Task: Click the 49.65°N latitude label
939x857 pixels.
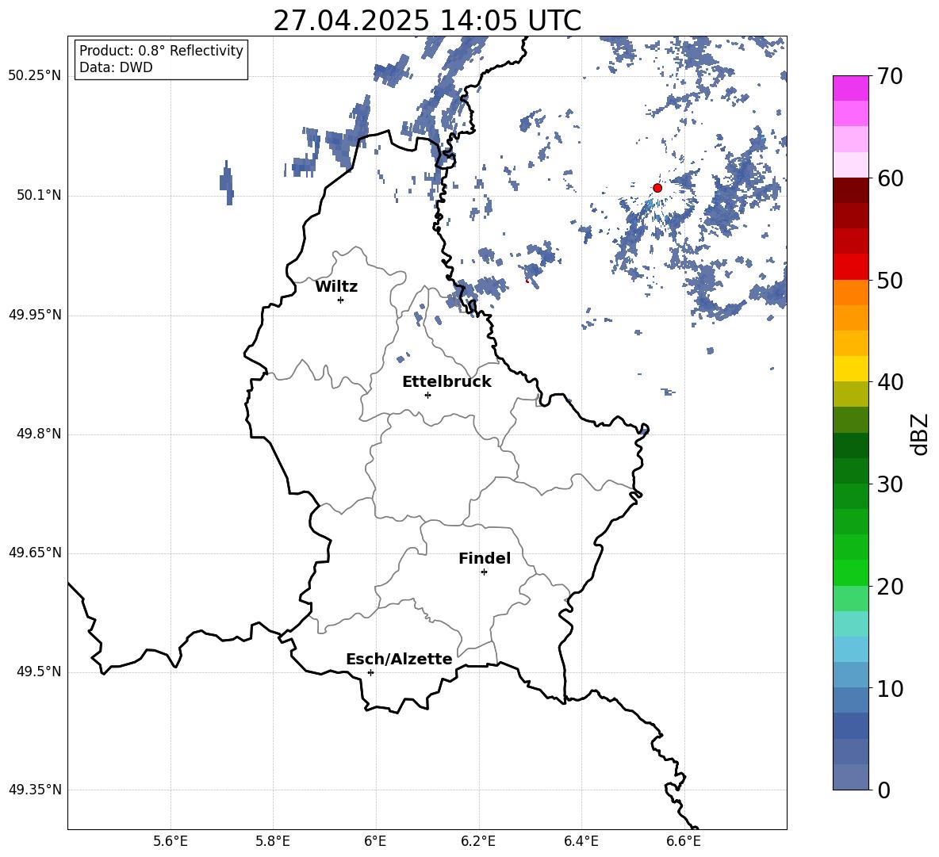Action: click(x=35, y=553)
